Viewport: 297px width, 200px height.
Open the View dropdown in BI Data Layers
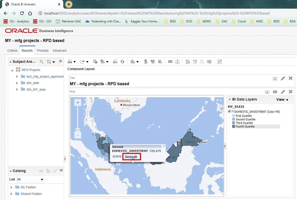282,100
